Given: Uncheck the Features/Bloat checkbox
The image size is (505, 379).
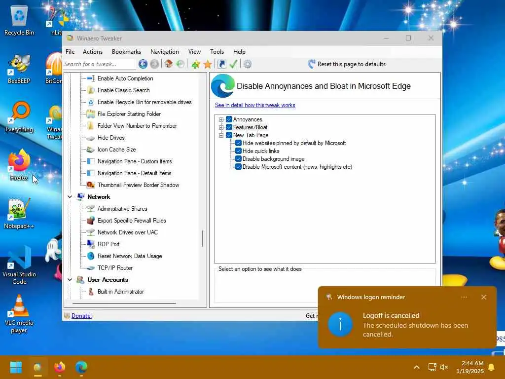Looking at the screenshot, I should [229, 127].
